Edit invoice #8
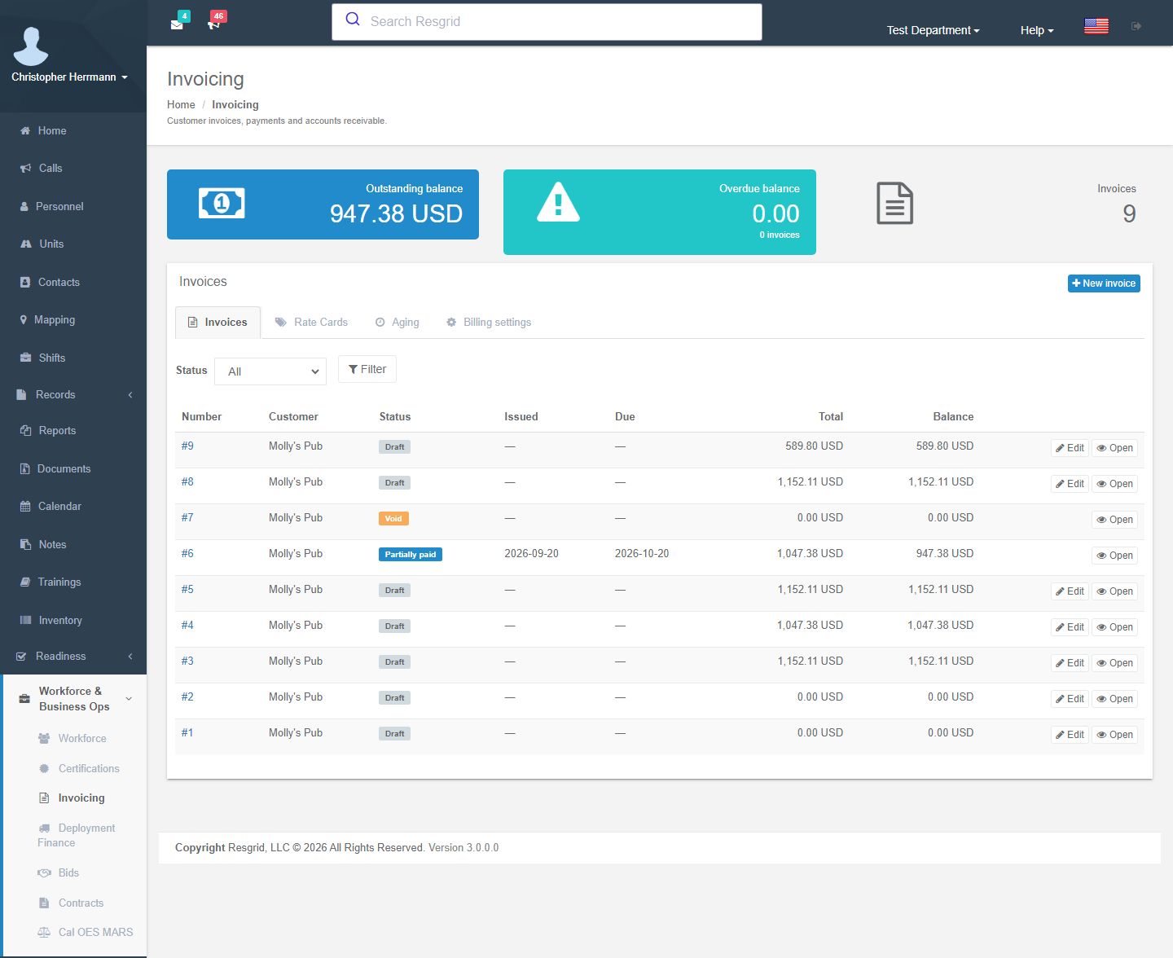 click(1070, 484)
